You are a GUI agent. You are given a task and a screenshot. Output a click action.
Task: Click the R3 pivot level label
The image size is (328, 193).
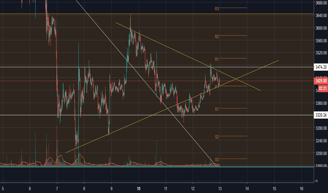point(217,9)
